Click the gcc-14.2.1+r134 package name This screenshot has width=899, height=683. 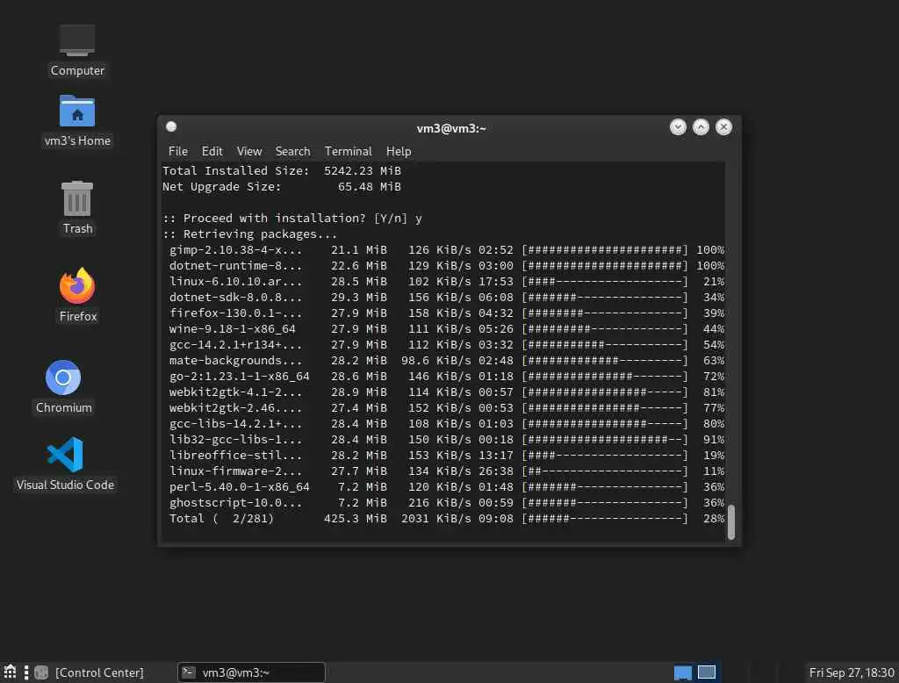(x=235, y=345)
